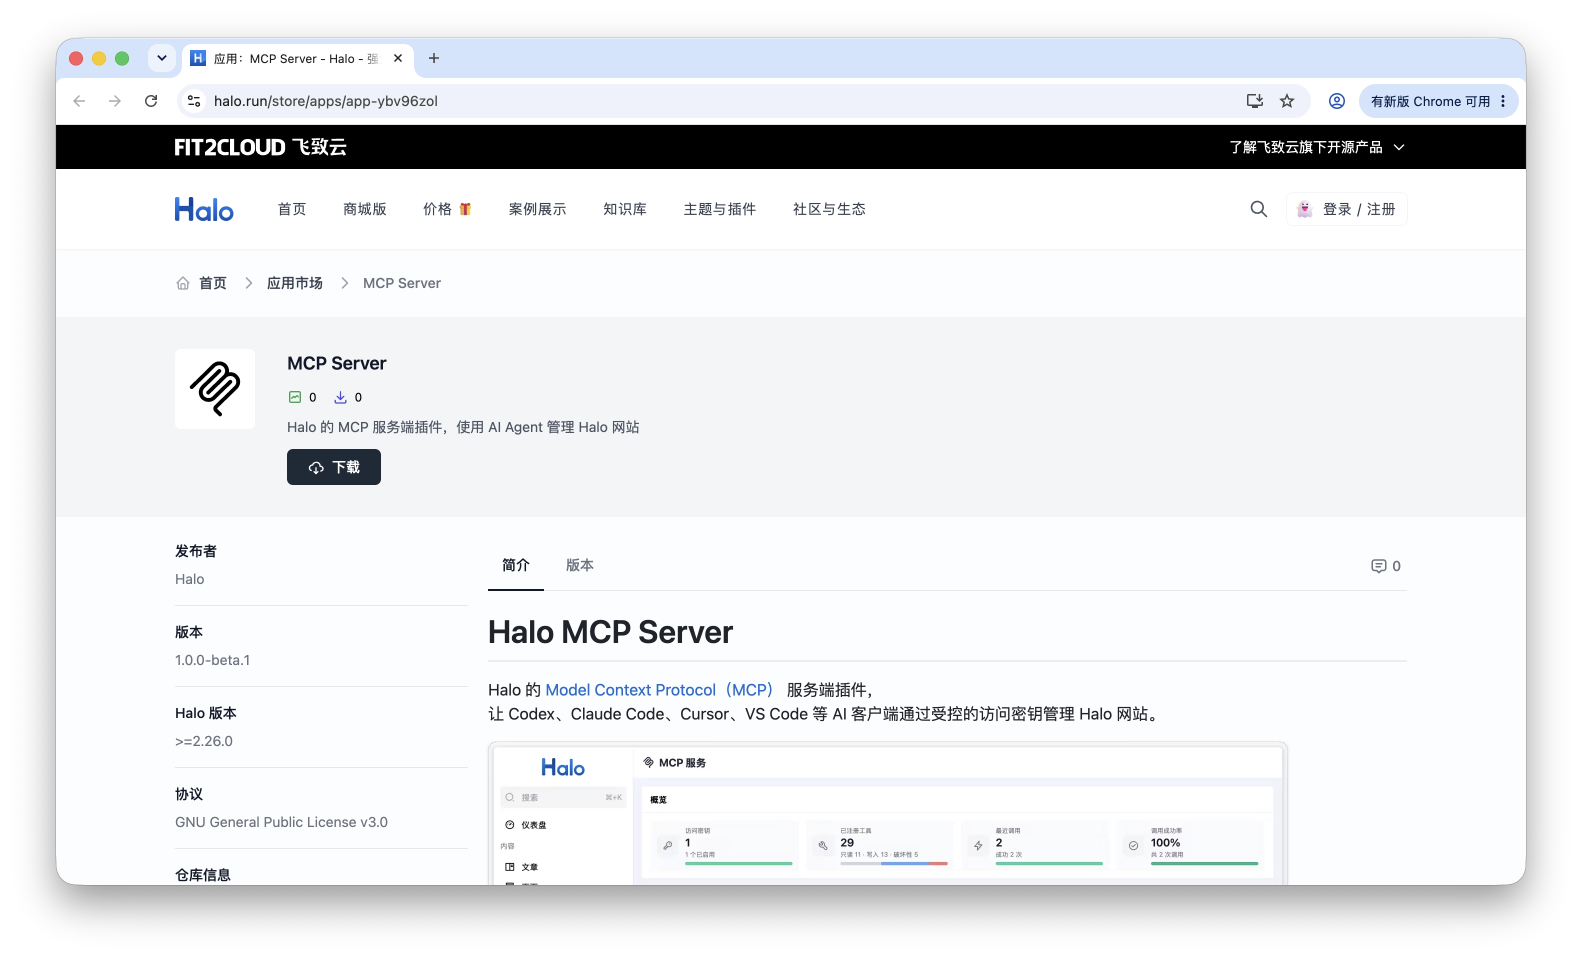Click the MCP Server app title
Viewport: 1582px width, 959px height.
point(336,363)
